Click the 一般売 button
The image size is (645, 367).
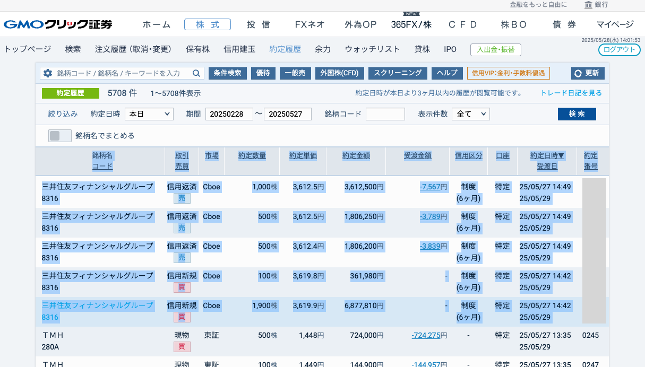(295, 73)
